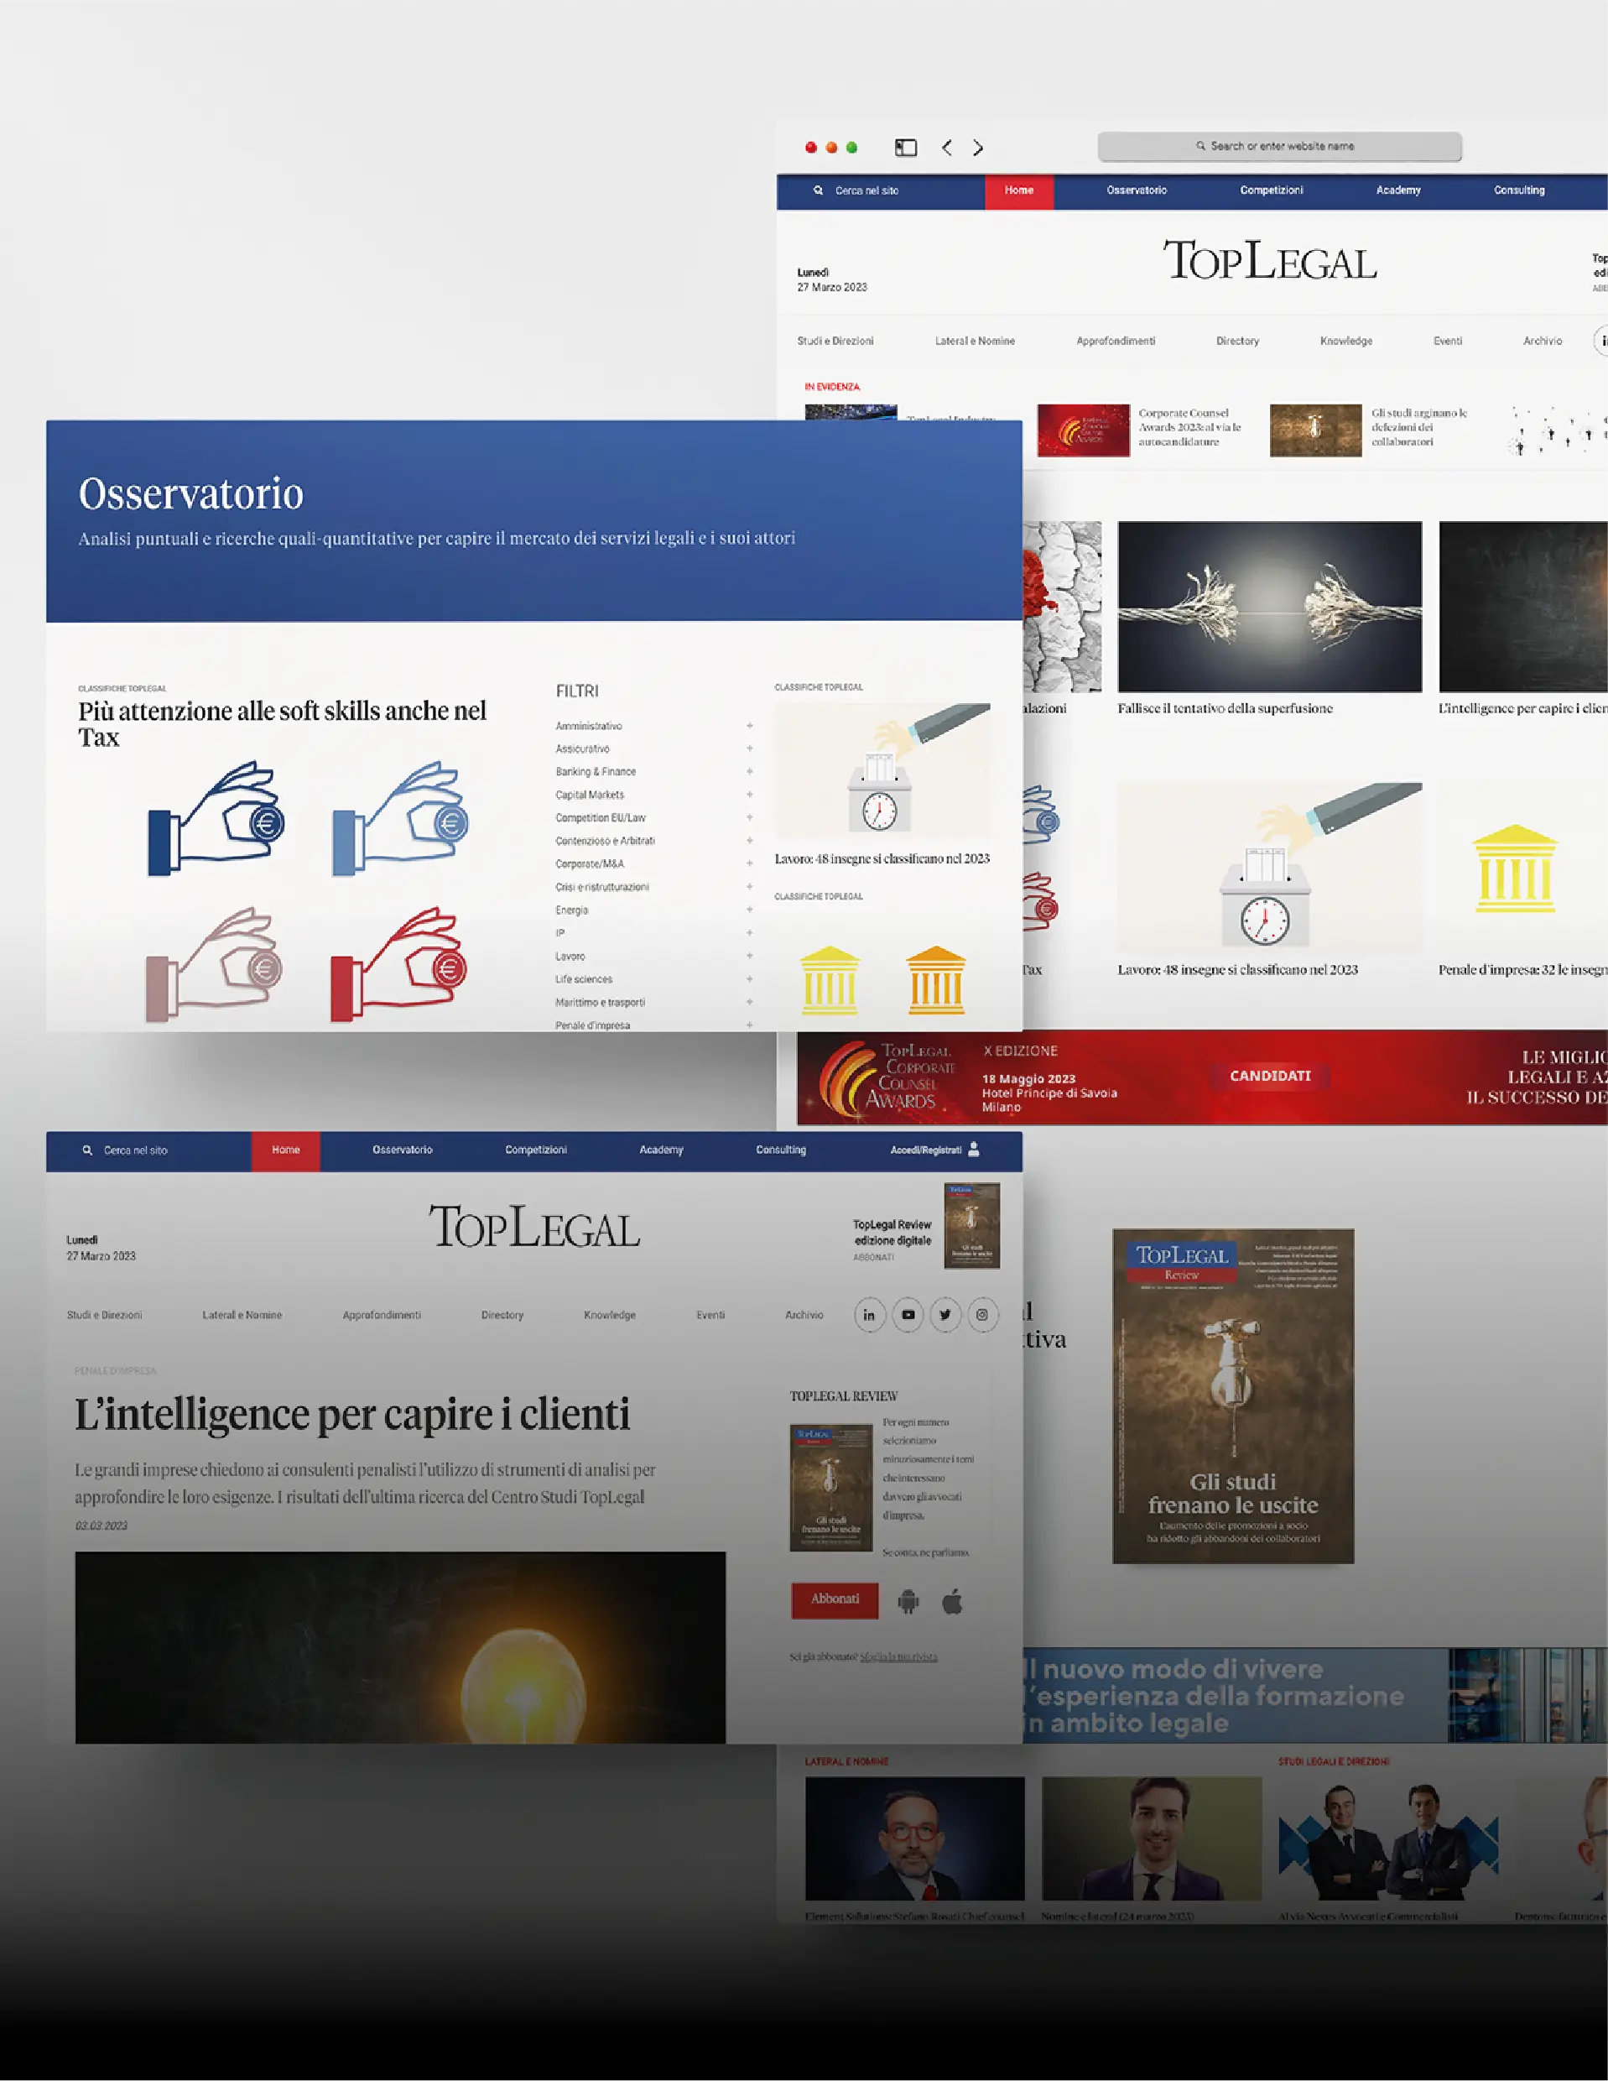Image resolution: width=1608 pixels, height=2081 pixels.
Task: Open Academy tab in browser window
Action: coord(1397,190)
